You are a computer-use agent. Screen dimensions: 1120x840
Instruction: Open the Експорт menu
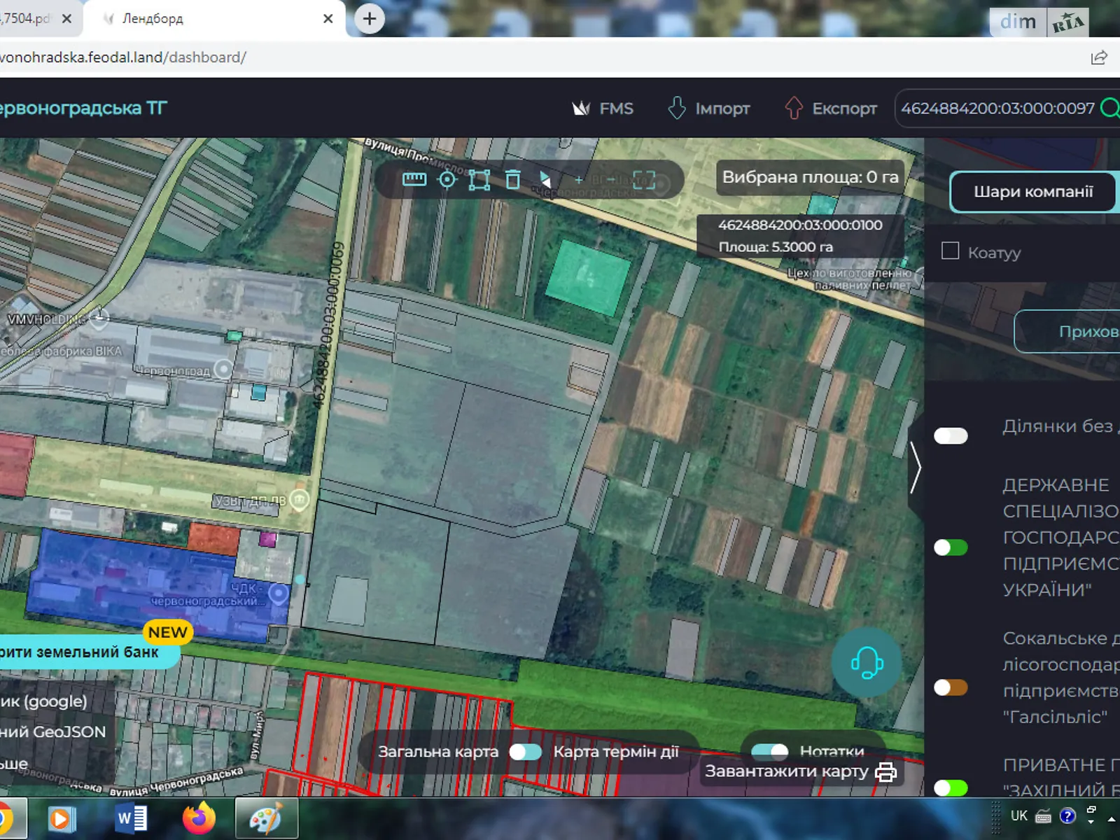pos(831,108)
